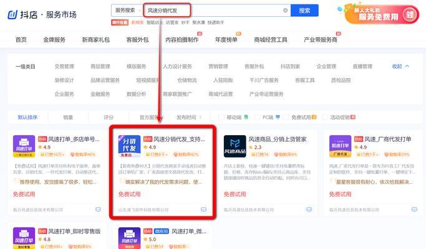The image size is (426, 249).
Task: Open the 风速打单_微应用 app icon
Action: click(x=129, y=238)
